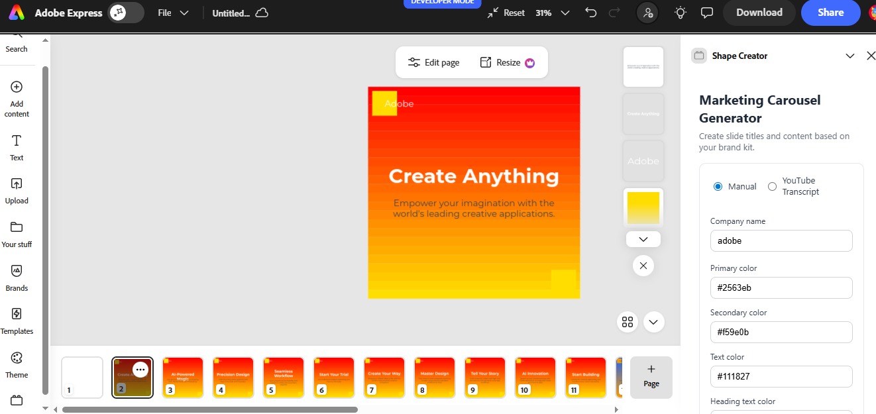Expand more layers with the chevron below thumbnails

[643, 239]
